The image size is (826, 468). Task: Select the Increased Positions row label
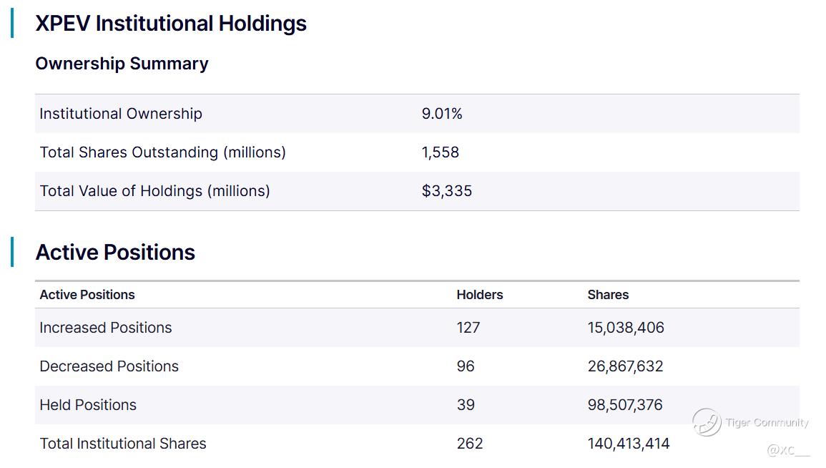(106, 328)
